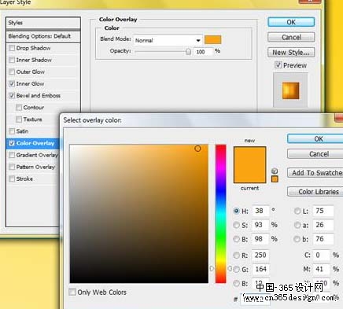
Task: Click the C field showing 0
Action: pyautogui.click(x=322, y=255)
